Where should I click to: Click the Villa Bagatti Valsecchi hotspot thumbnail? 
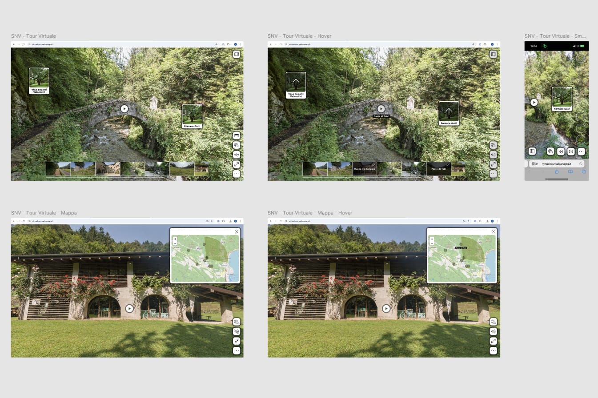pos(39,80)
